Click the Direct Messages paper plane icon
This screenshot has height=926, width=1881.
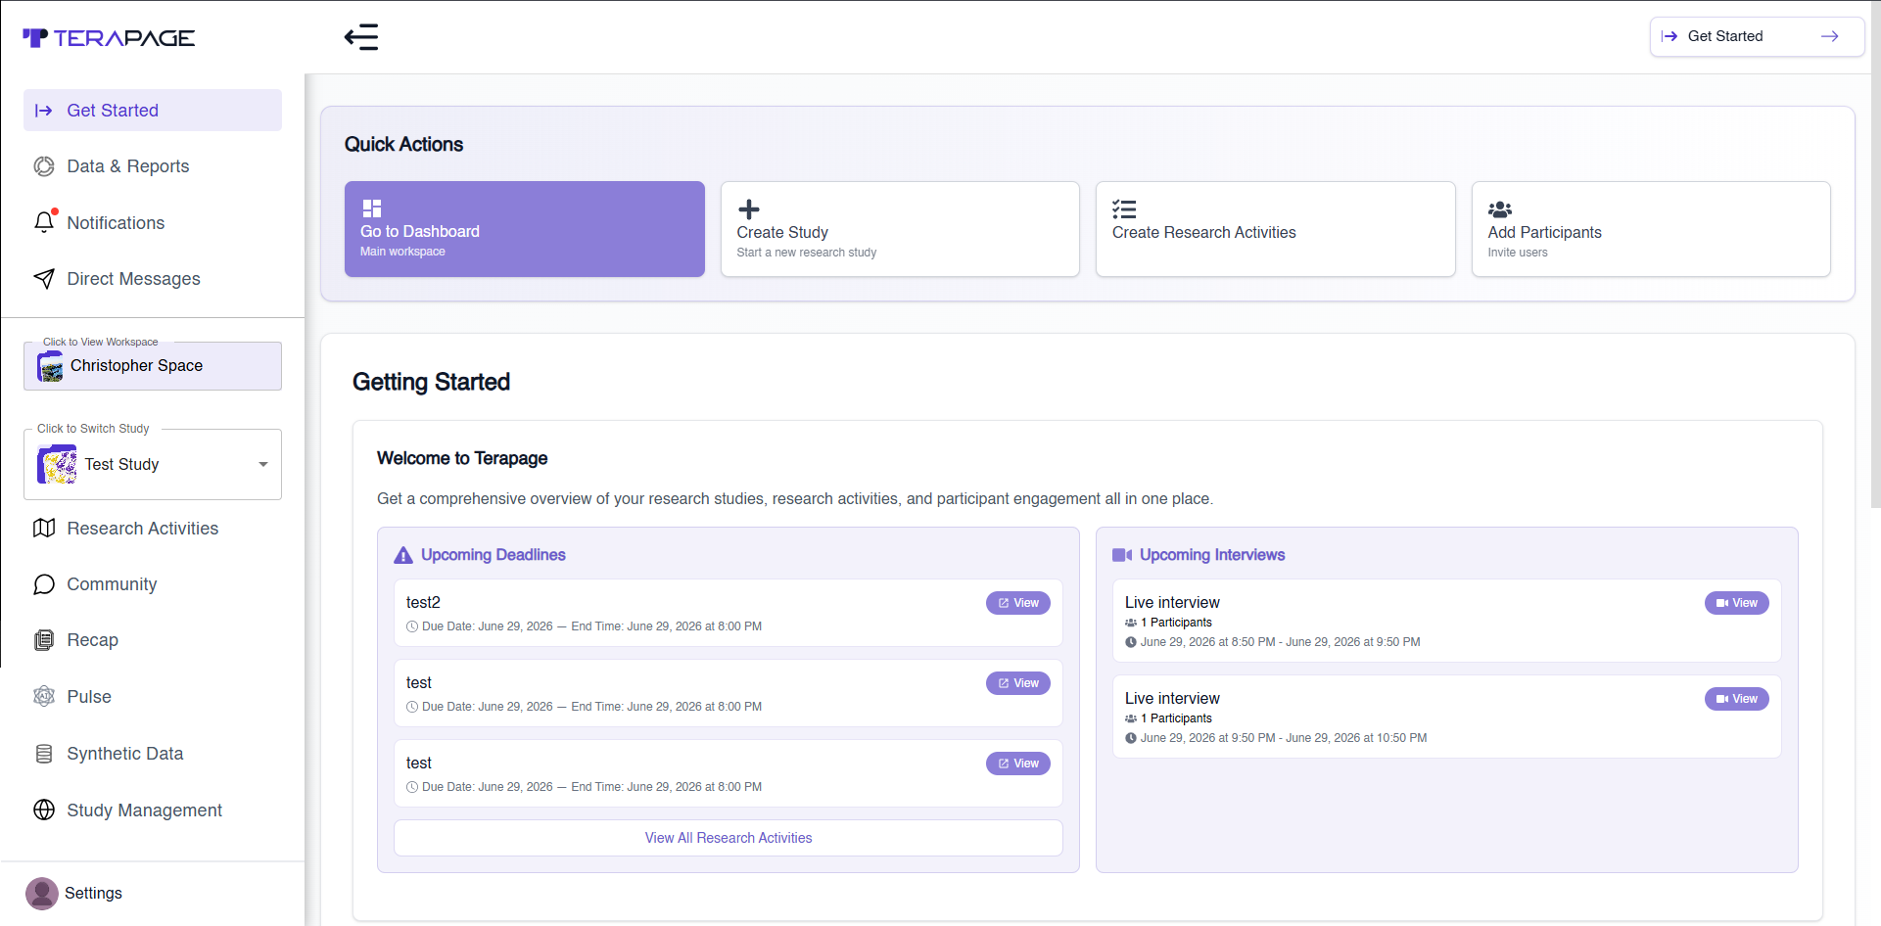44,279
